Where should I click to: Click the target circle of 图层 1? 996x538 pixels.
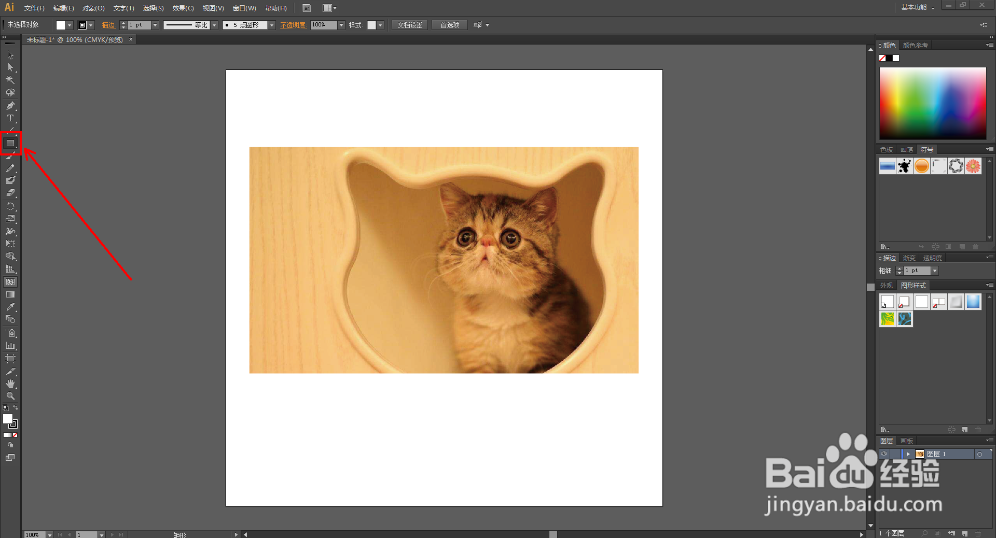(x=979, y=455)
